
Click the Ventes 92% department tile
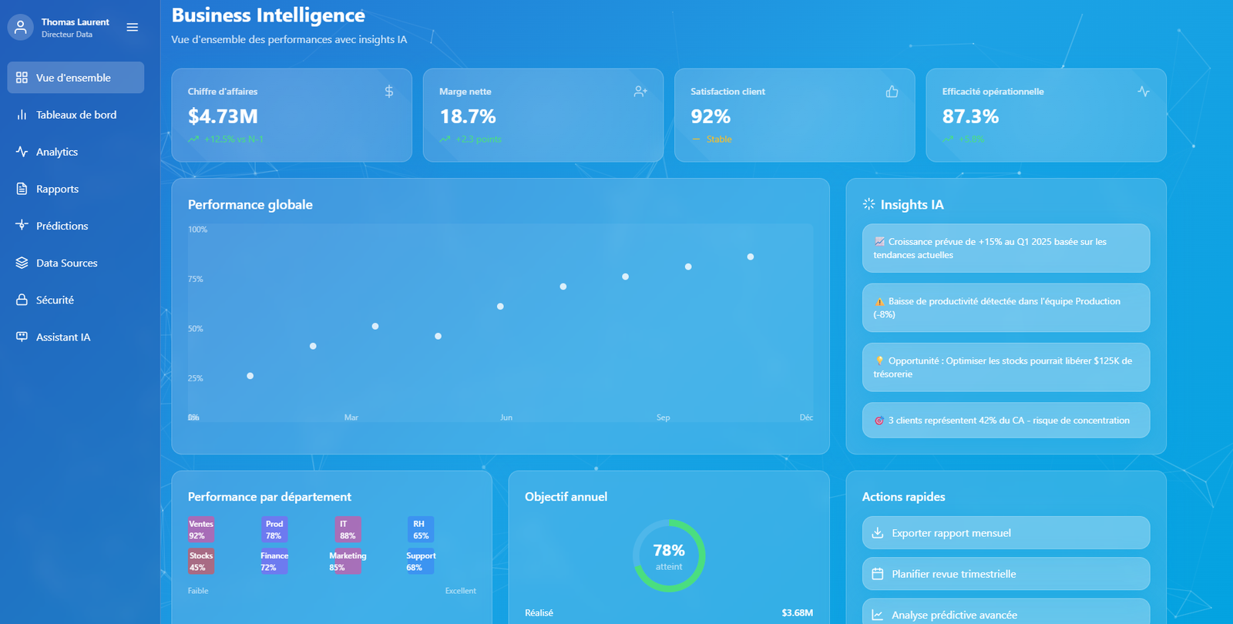pyautogui.click(x=201, y=530)
